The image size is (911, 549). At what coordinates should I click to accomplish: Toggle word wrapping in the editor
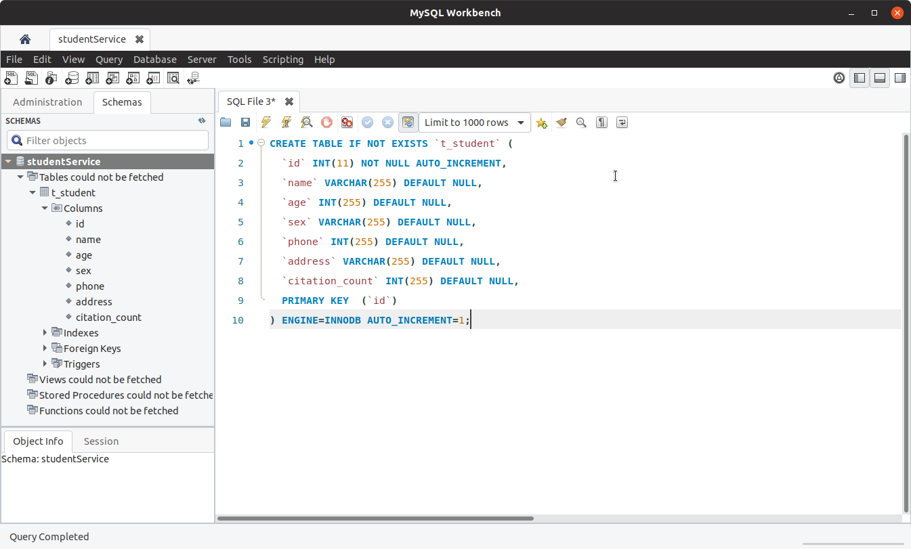pyautogui.click(x=622, y=123)
